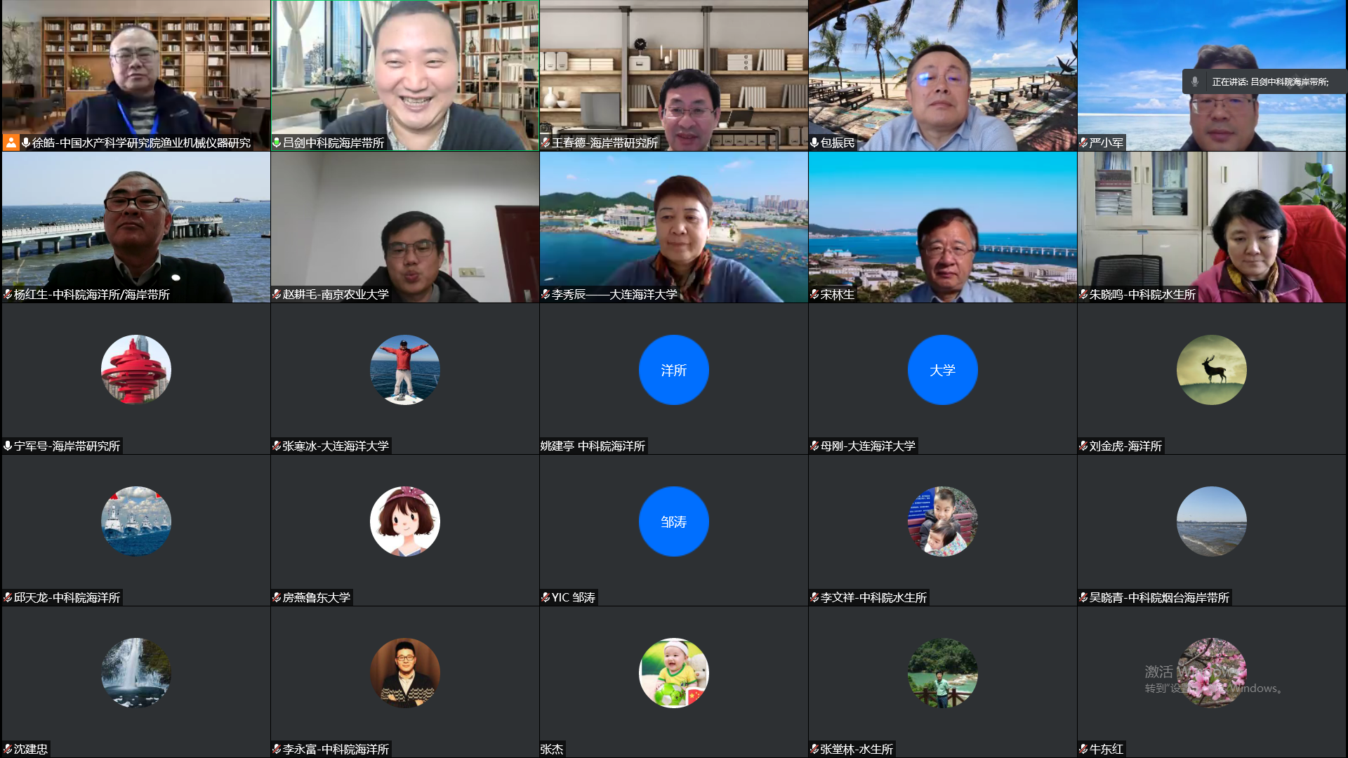
Task: Select 赵耕毛-南京农业大学 video tile
Action: click(x=404, y=227)
